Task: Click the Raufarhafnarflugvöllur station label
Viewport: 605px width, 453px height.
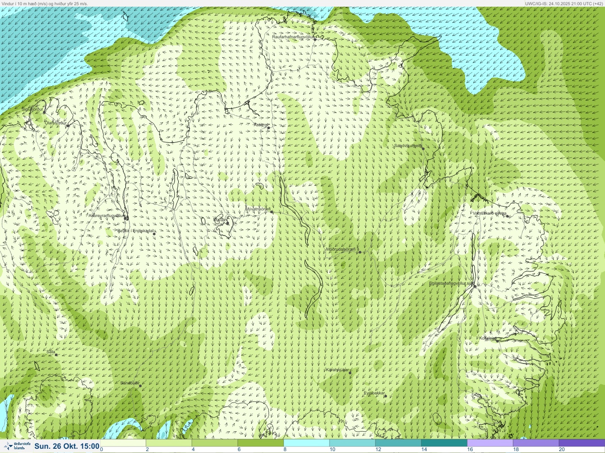Action: pos(293,36)
